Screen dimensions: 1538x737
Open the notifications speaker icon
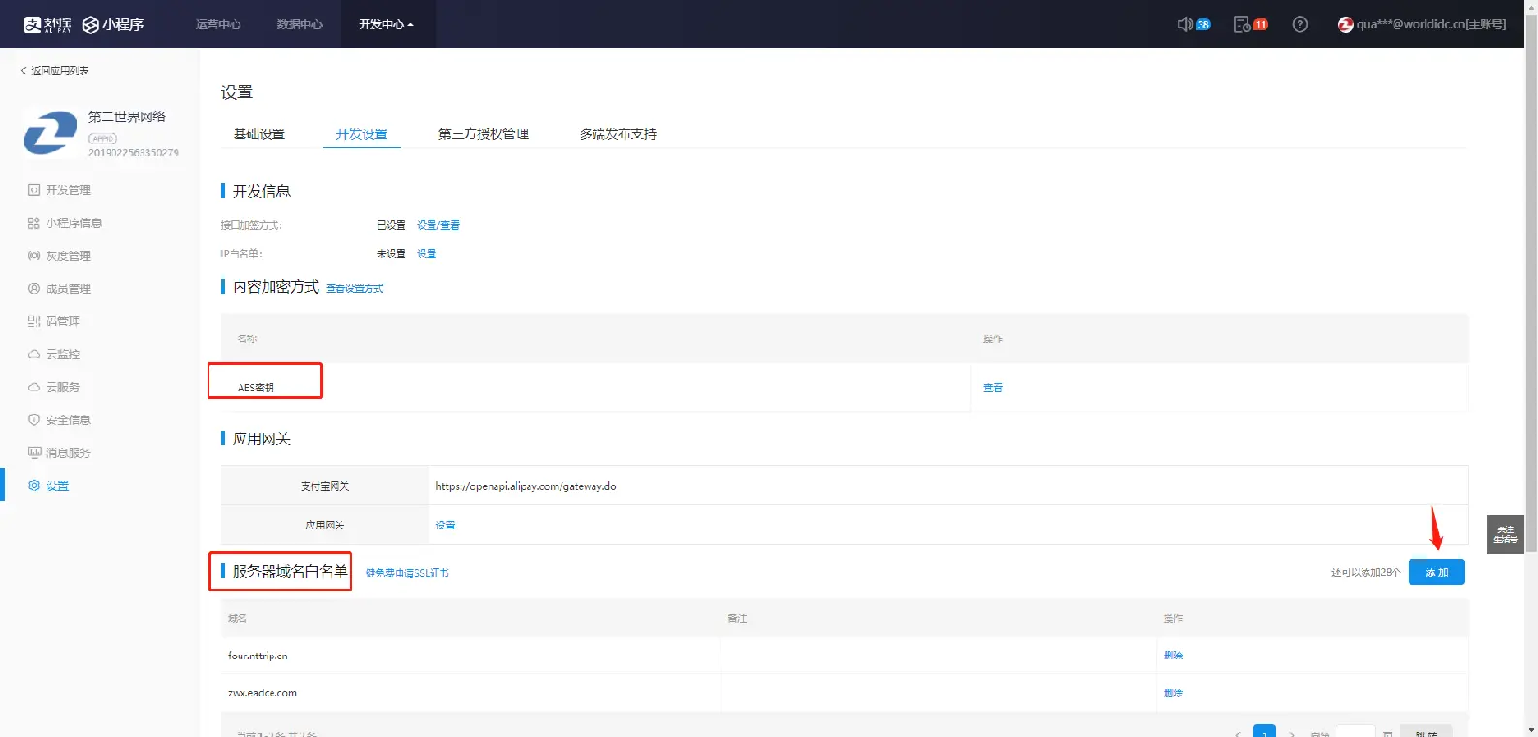tap(1185, 24)
